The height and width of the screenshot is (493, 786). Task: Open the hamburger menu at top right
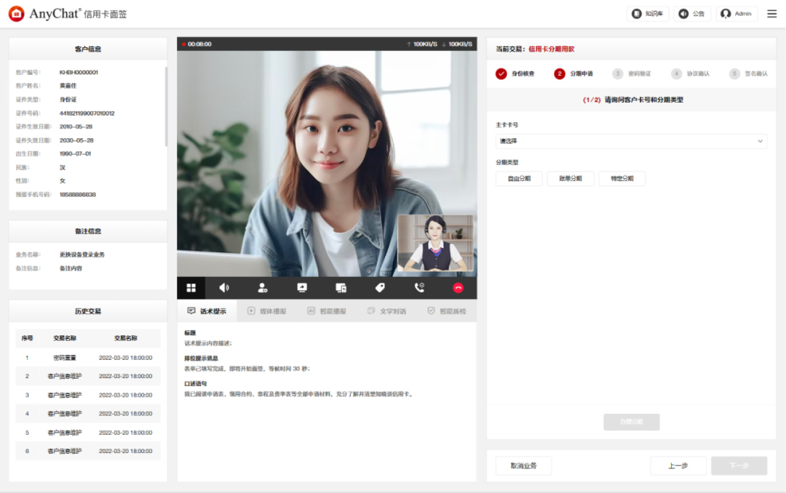coord(771,14)
